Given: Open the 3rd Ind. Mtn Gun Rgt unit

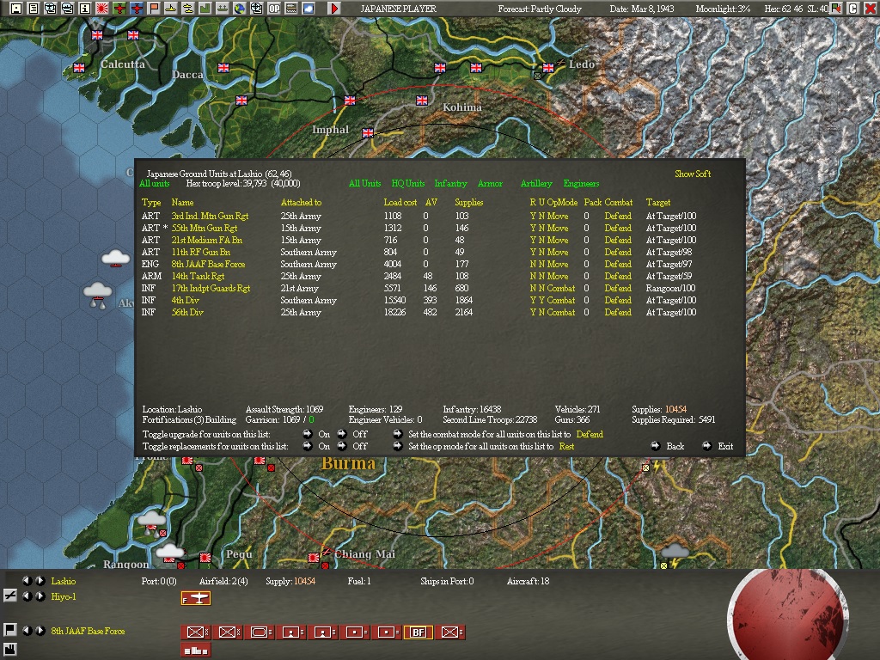Looking at the screenshot, I should pyautogui.click(x=210, y=216).
